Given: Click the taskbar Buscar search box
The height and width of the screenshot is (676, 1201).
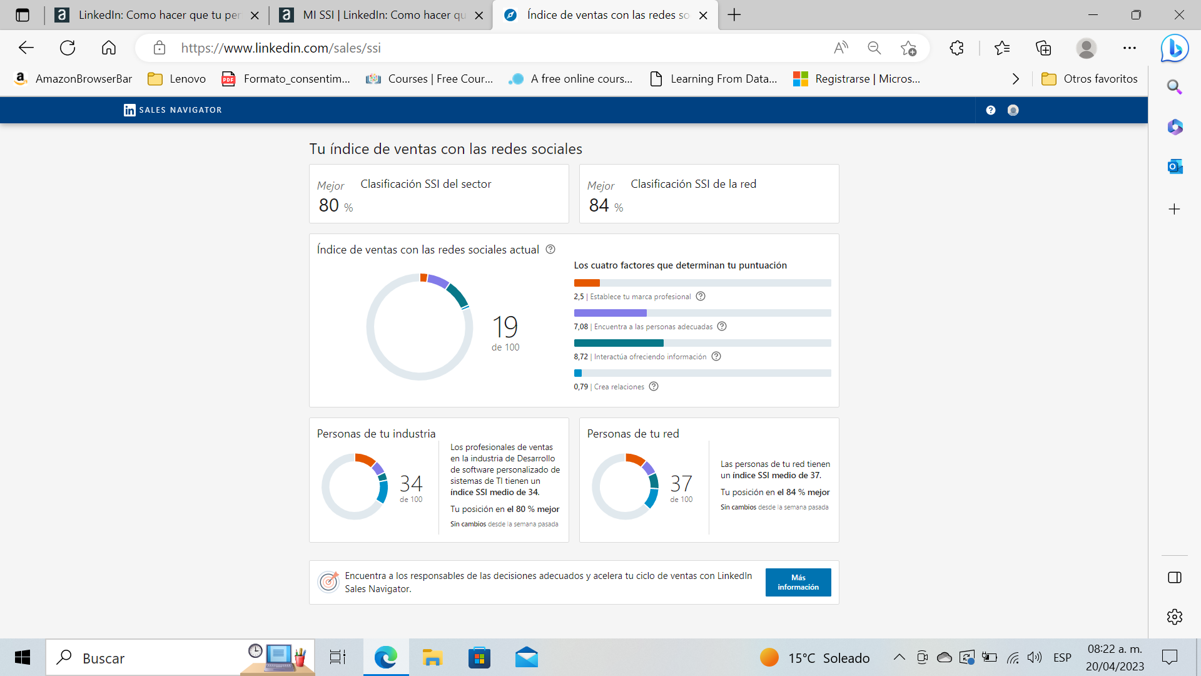Looking at the screenshot, I should 180,658.
